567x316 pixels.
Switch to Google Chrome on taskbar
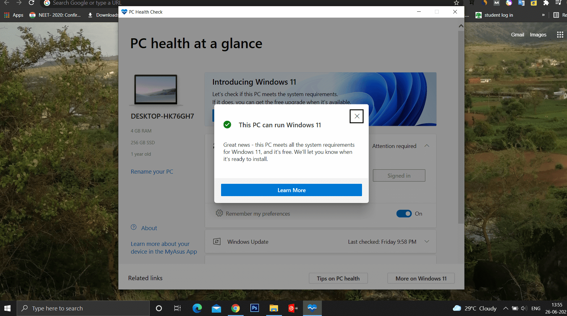(x=236, y=308)
